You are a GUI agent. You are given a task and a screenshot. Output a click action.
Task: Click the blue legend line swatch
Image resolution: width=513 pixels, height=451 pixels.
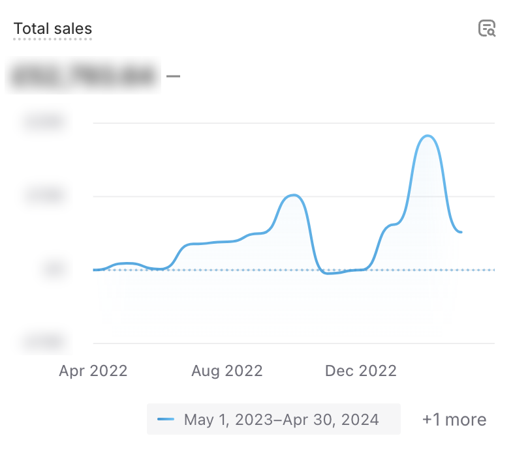[166, 419]
